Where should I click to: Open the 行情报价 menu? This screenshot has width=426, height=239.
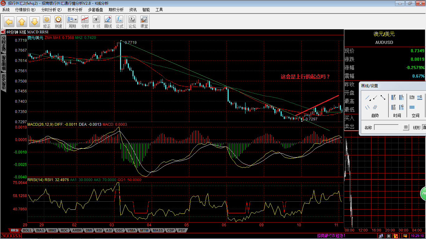pos(25,10)
